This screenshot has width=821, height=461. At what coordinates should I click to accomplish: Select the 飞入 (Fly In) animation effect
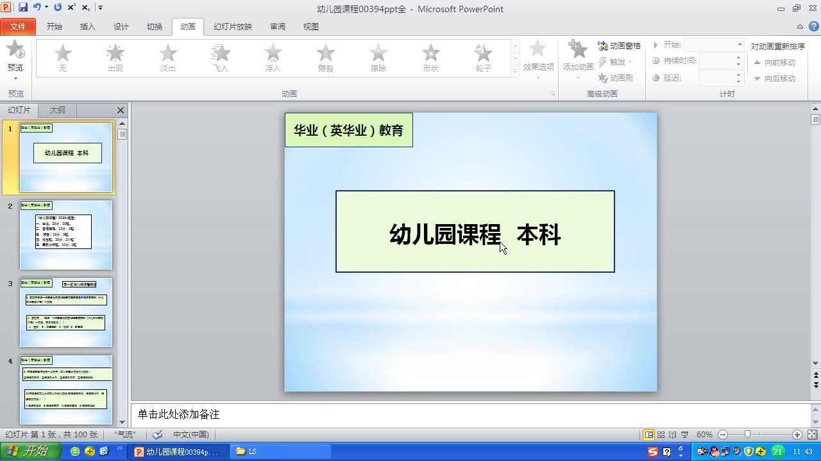221,58
